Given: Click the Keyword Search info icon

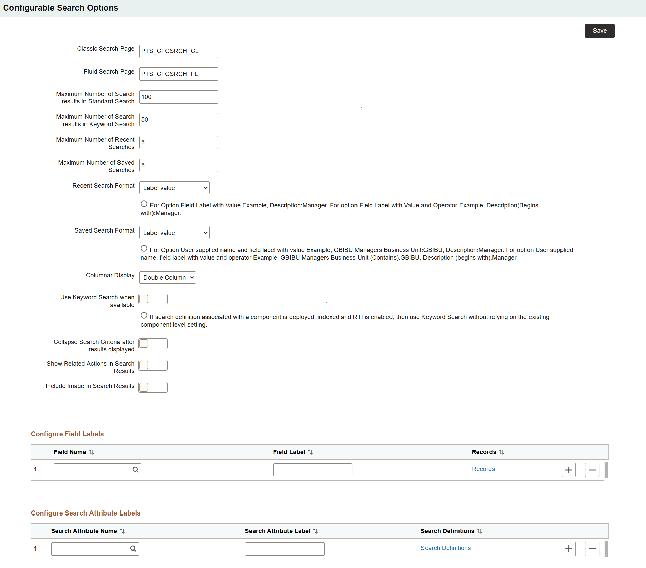Looking at the screenshot, I should coord(144,315).
